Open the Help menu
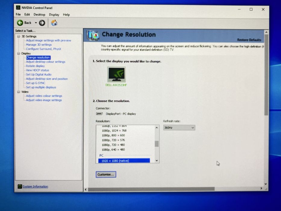This screenshot has width=281, height=211. (x=66, y=14)
